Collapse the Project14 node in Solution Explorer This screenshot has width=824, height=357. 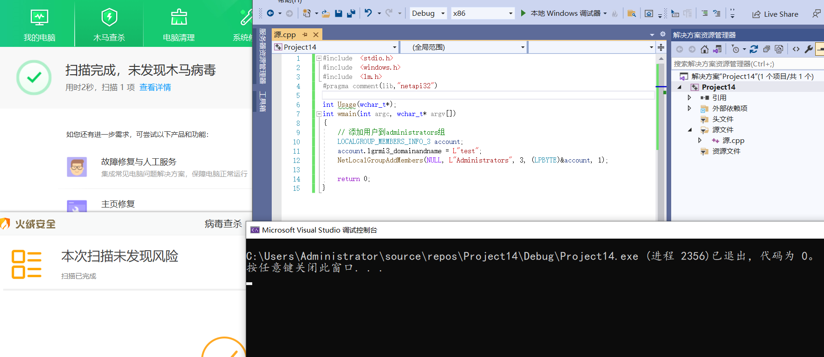coord(680,87)
